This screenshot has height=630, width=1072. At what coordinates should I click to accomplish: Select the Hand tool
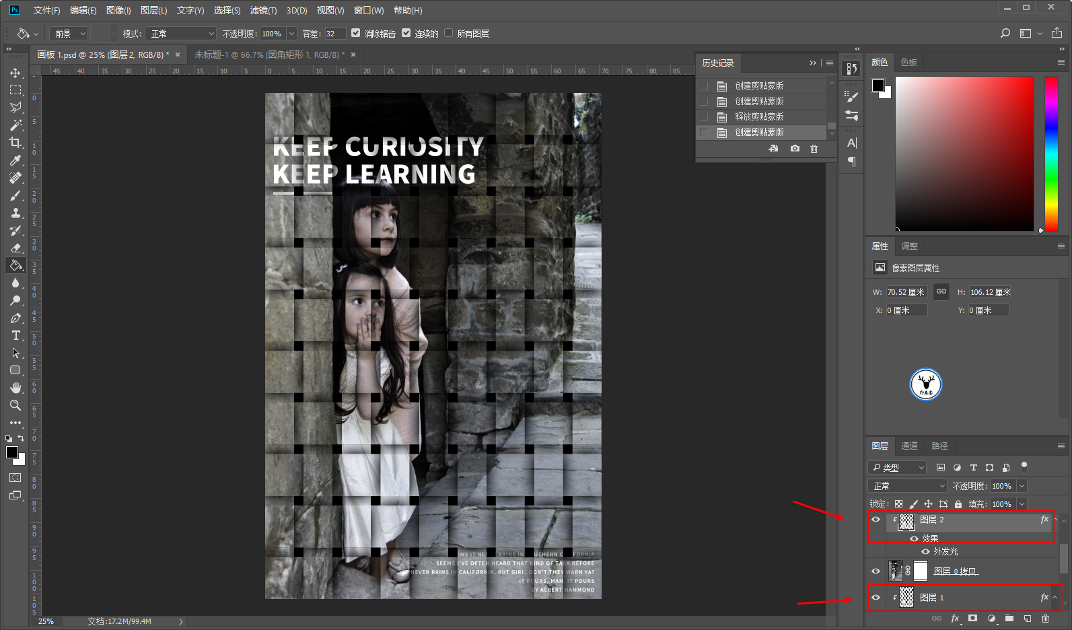(x=15, y=388)
